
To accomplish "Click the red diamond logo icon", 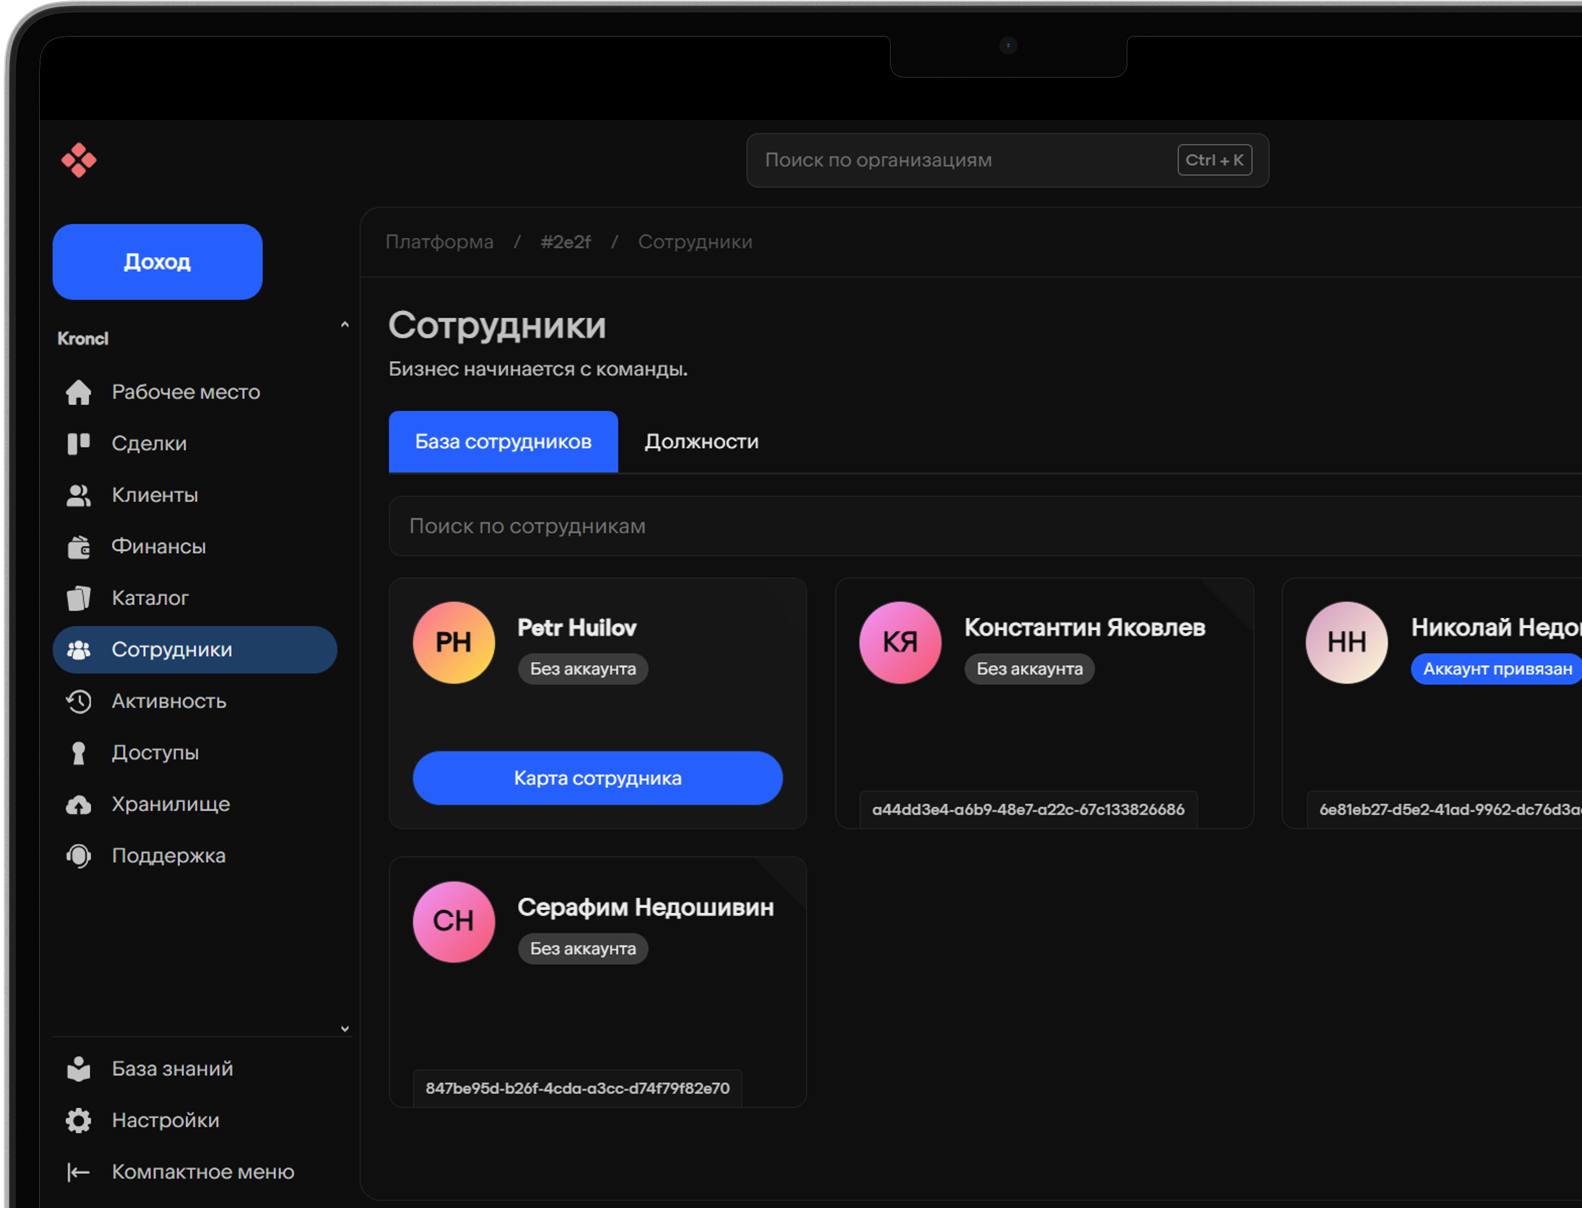I will pos(78,160).
